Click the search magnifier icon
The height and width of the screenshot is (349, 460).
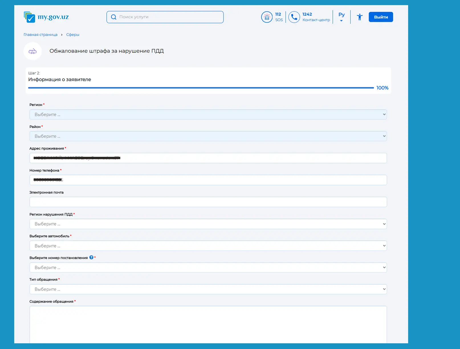tap(113, 17)
